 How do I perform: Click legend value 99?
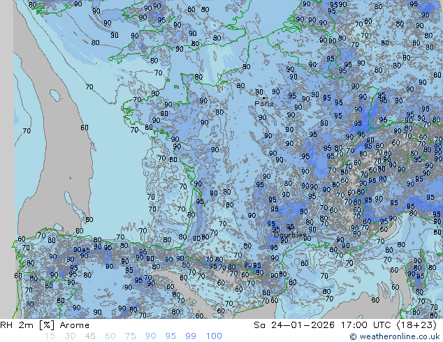191,336
